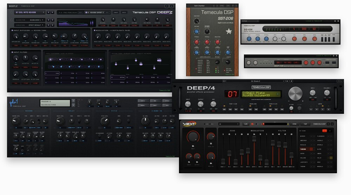
Task: Click the Depth 1 fader in VEXT modulation
Action: (254, 139)
